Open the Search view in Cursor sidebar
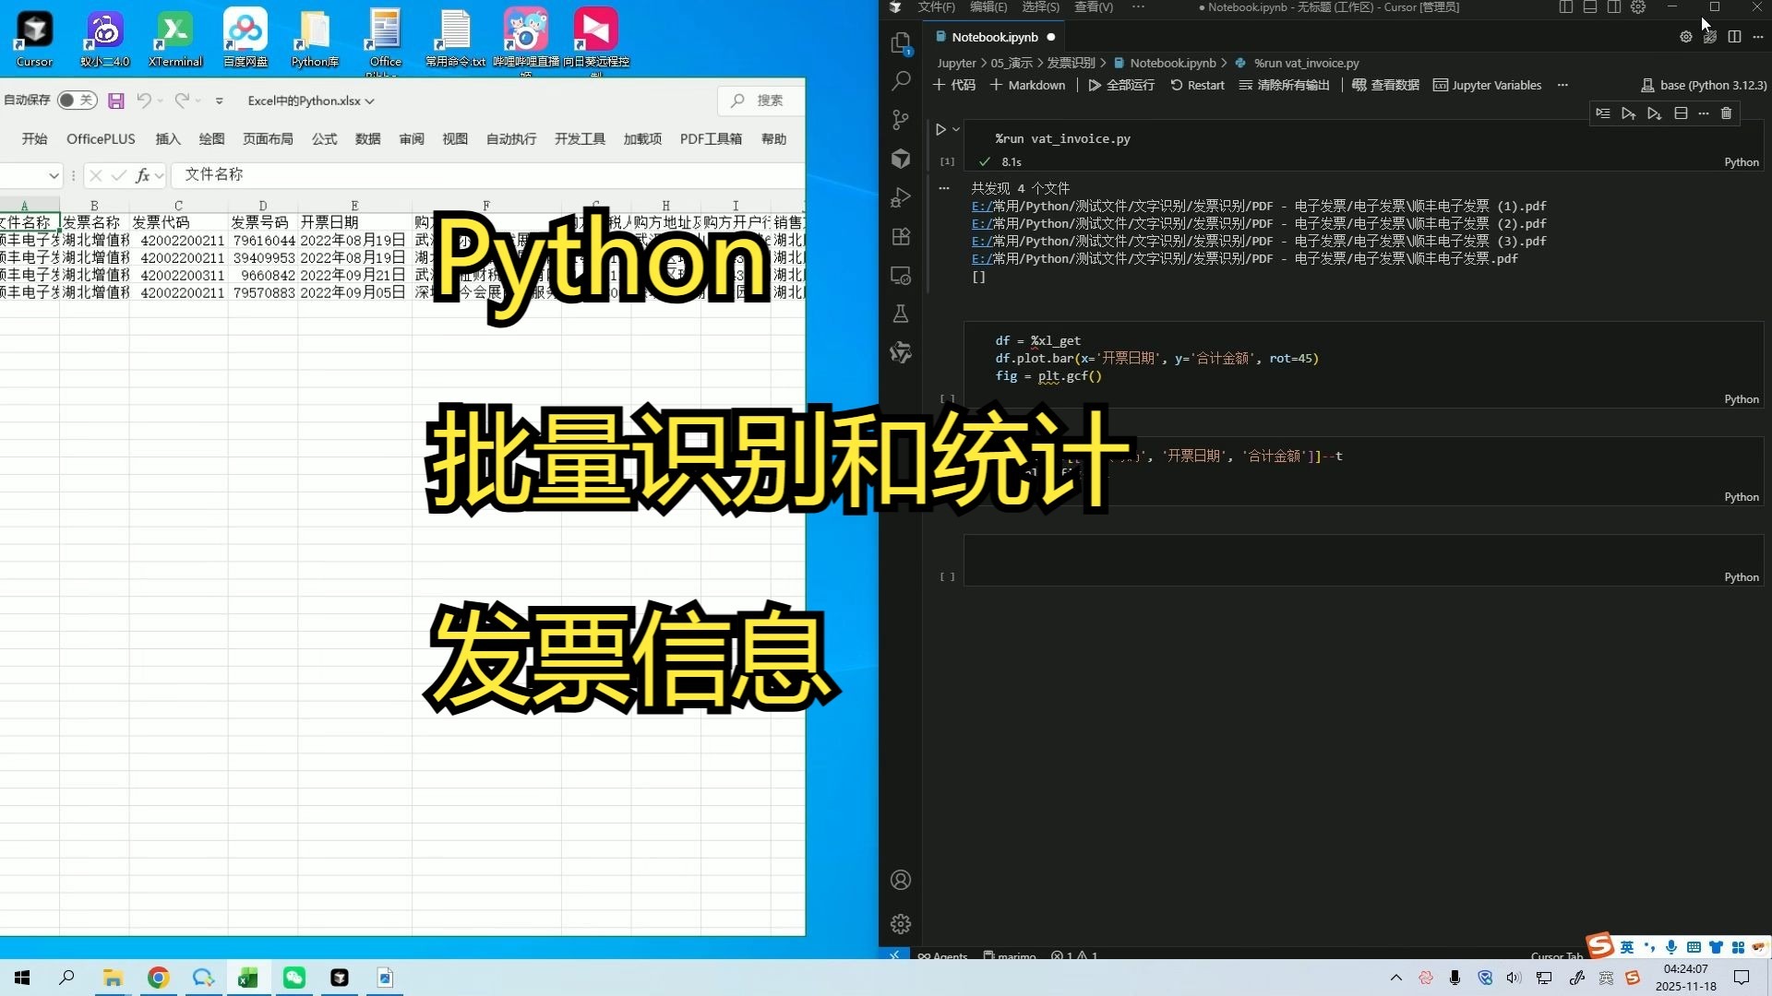 point(900,81)
